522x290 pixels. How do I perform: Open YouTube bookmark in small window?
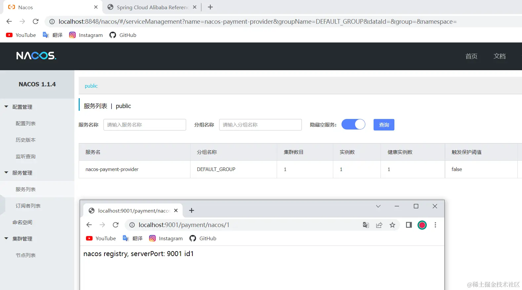coord(101,238)
